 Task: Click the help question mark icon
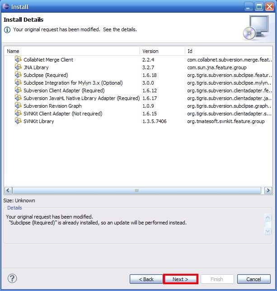pyautogui.click(x=12, y=278)
